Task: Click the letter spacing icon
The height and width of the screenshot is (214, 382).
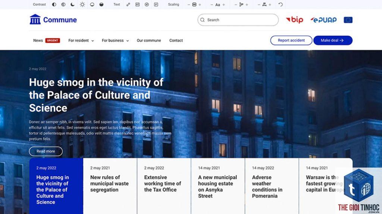Action: click(264, 4)
